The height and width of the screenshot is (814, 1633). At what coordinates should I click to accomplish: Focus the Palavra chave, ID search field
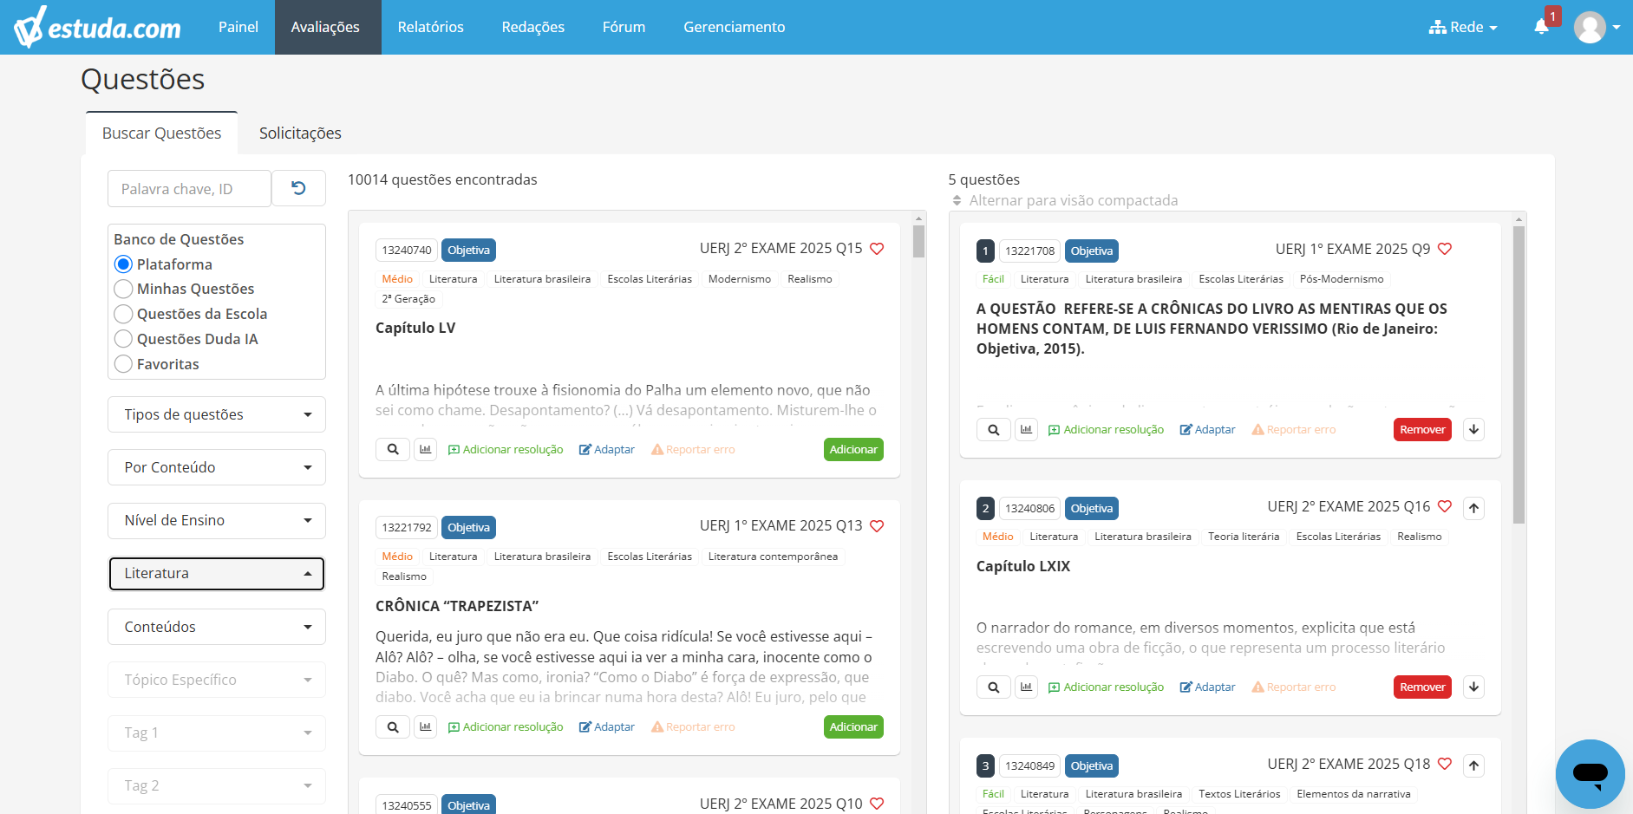pos(189,188)
